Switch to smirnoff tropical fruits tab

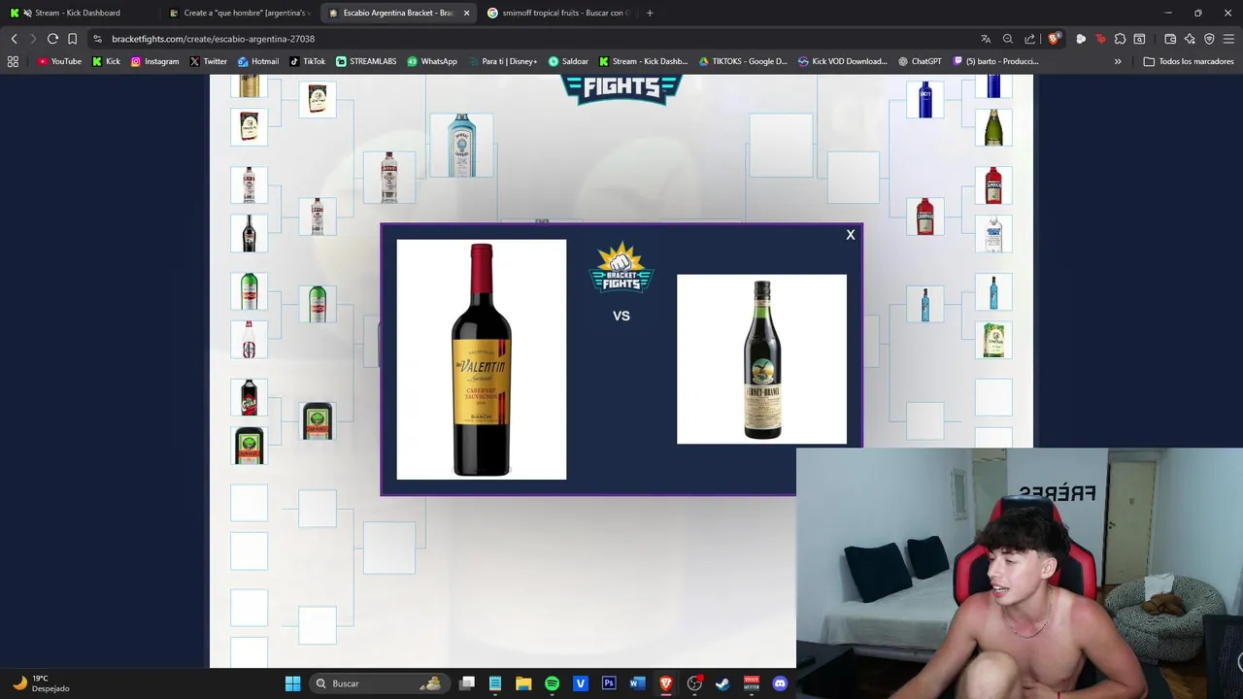pyautogui.click(x=558, y=13)
